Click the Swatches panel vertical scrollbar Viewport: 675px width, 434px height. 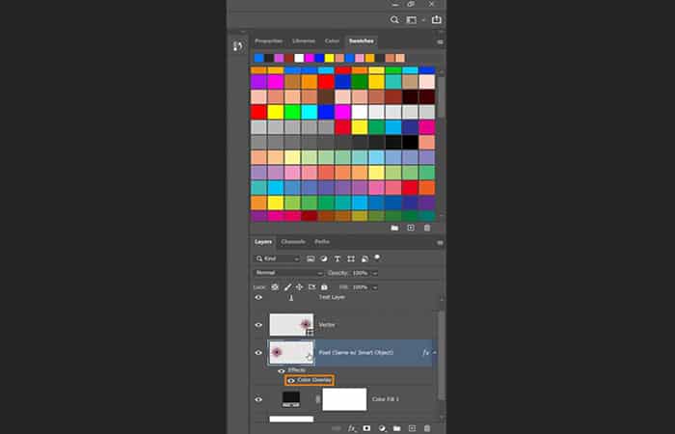click(442, 96)
